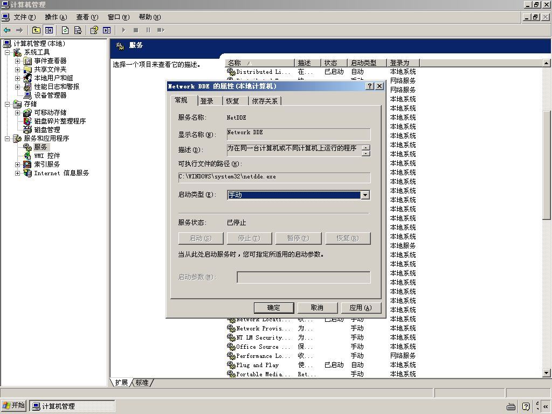Click the executable path field netdde.exe

[x=274, y=177]
